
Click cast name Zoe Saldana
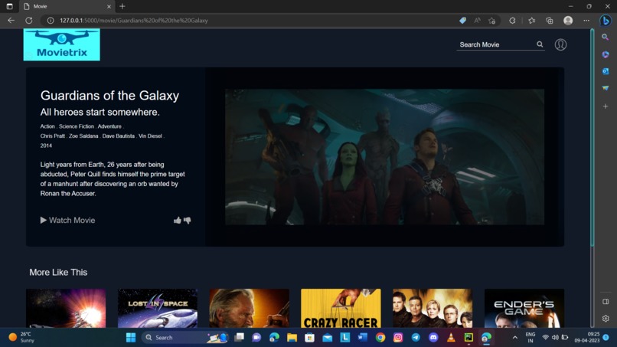tap(83, 136)
